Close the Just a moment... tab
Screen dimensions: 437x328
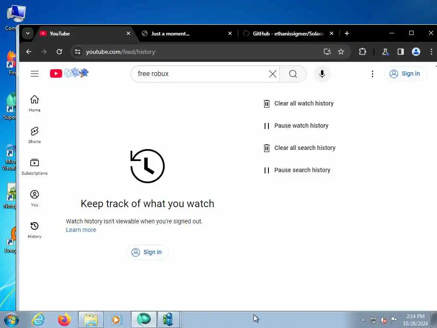230,33
